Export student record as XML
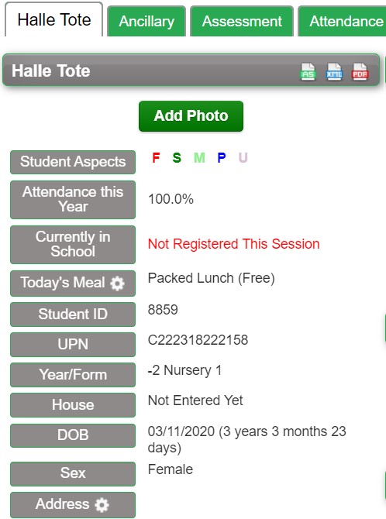 coord(334,71)
